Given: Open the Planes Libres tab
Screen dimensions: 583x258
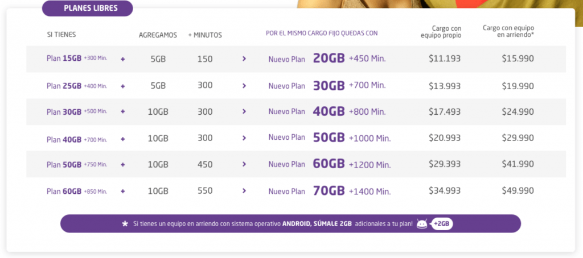Looking at the screenshot, I should 87,9.
